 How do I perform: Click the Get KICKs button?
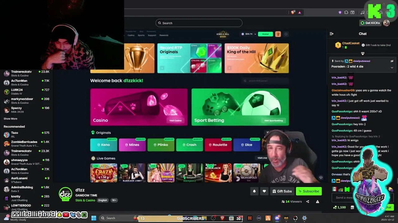(370, 23)
